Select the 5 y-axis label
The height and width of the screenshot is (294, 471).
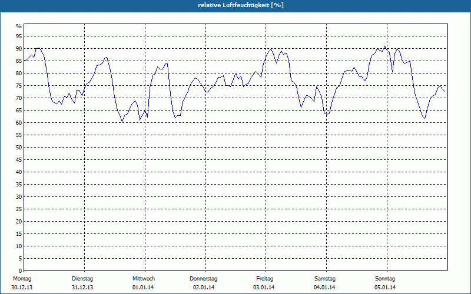coord(21,259)
